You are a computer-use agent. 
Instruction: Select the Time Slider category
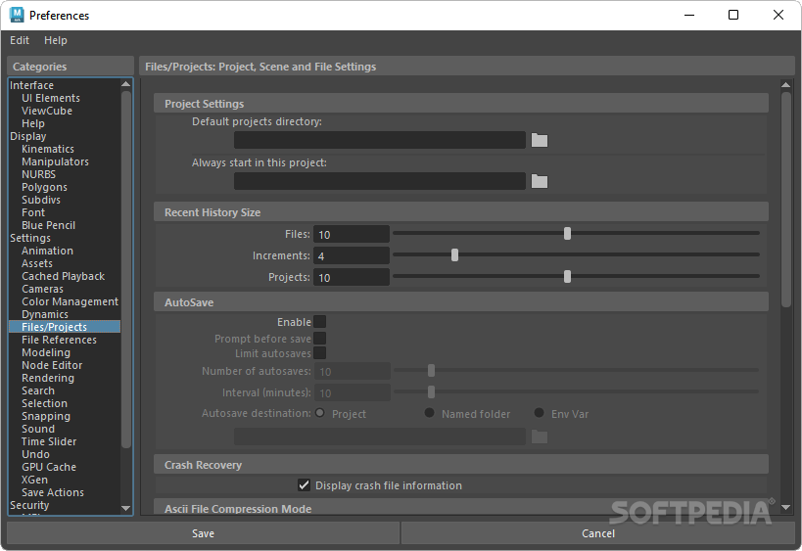click(x=49, y=441)
